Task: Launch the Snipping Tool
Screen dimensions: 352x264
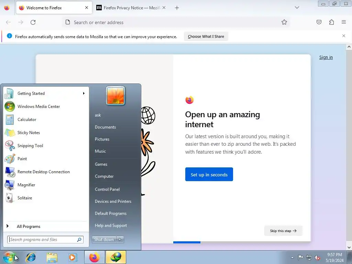Action: (46, 145)
